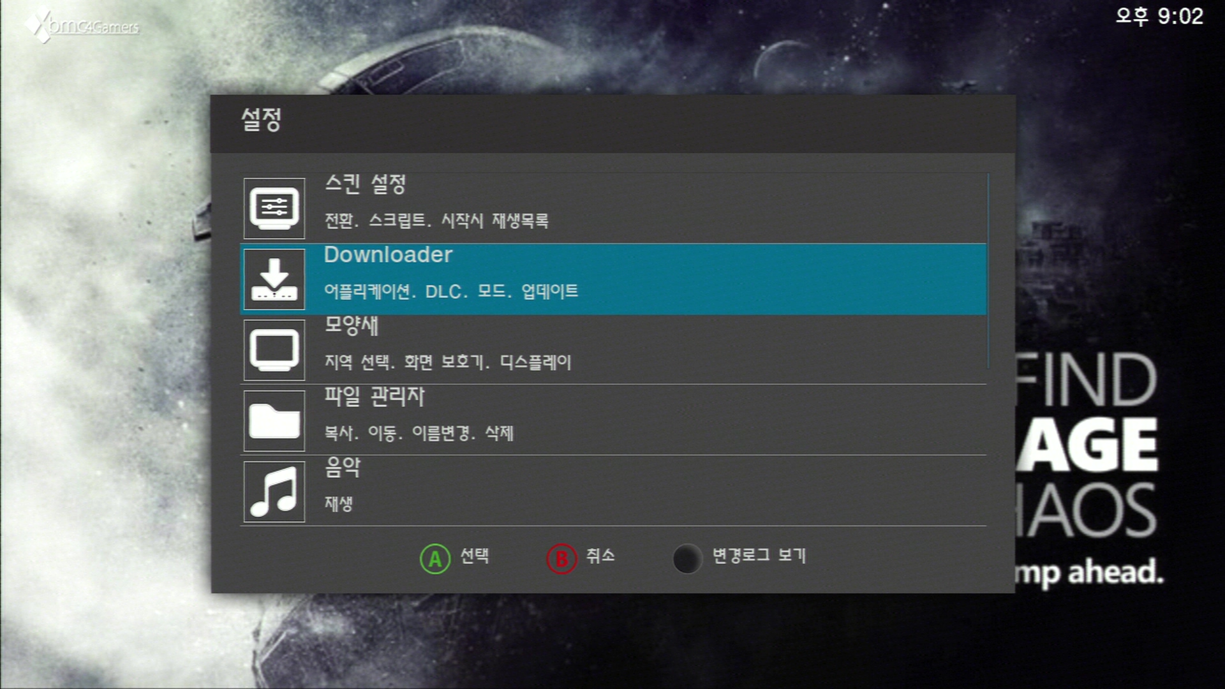The width and height of the screenshot is (1225, 689).
Task: Click the 선택 button label
Action: [475, 556]
